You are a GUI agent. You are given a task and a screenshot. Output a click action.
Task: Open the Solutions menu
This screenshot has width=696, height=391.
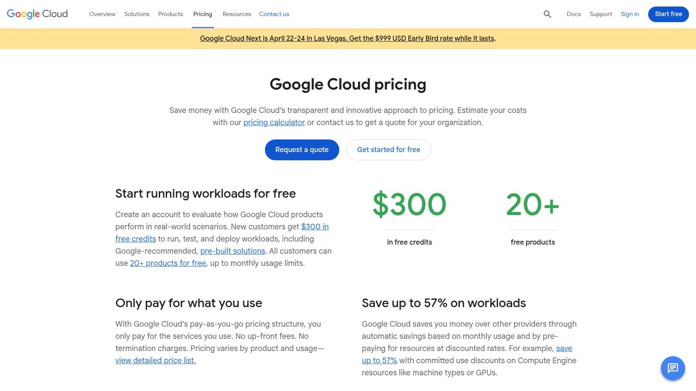pyautogui.click(x=137, y=14)
